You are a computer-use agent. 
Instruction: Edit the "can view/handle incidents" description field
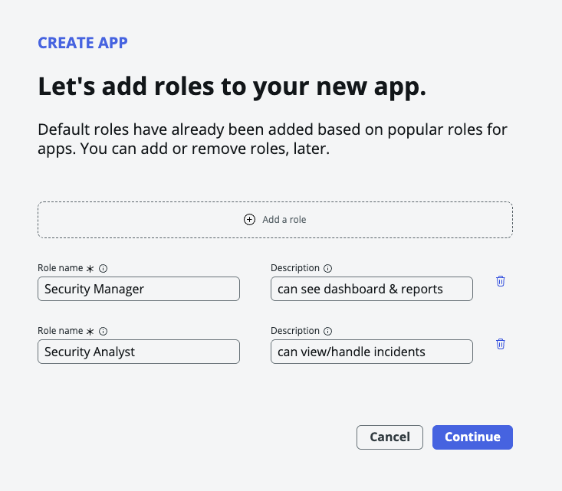pyautogui.click(x=371, y=352)
